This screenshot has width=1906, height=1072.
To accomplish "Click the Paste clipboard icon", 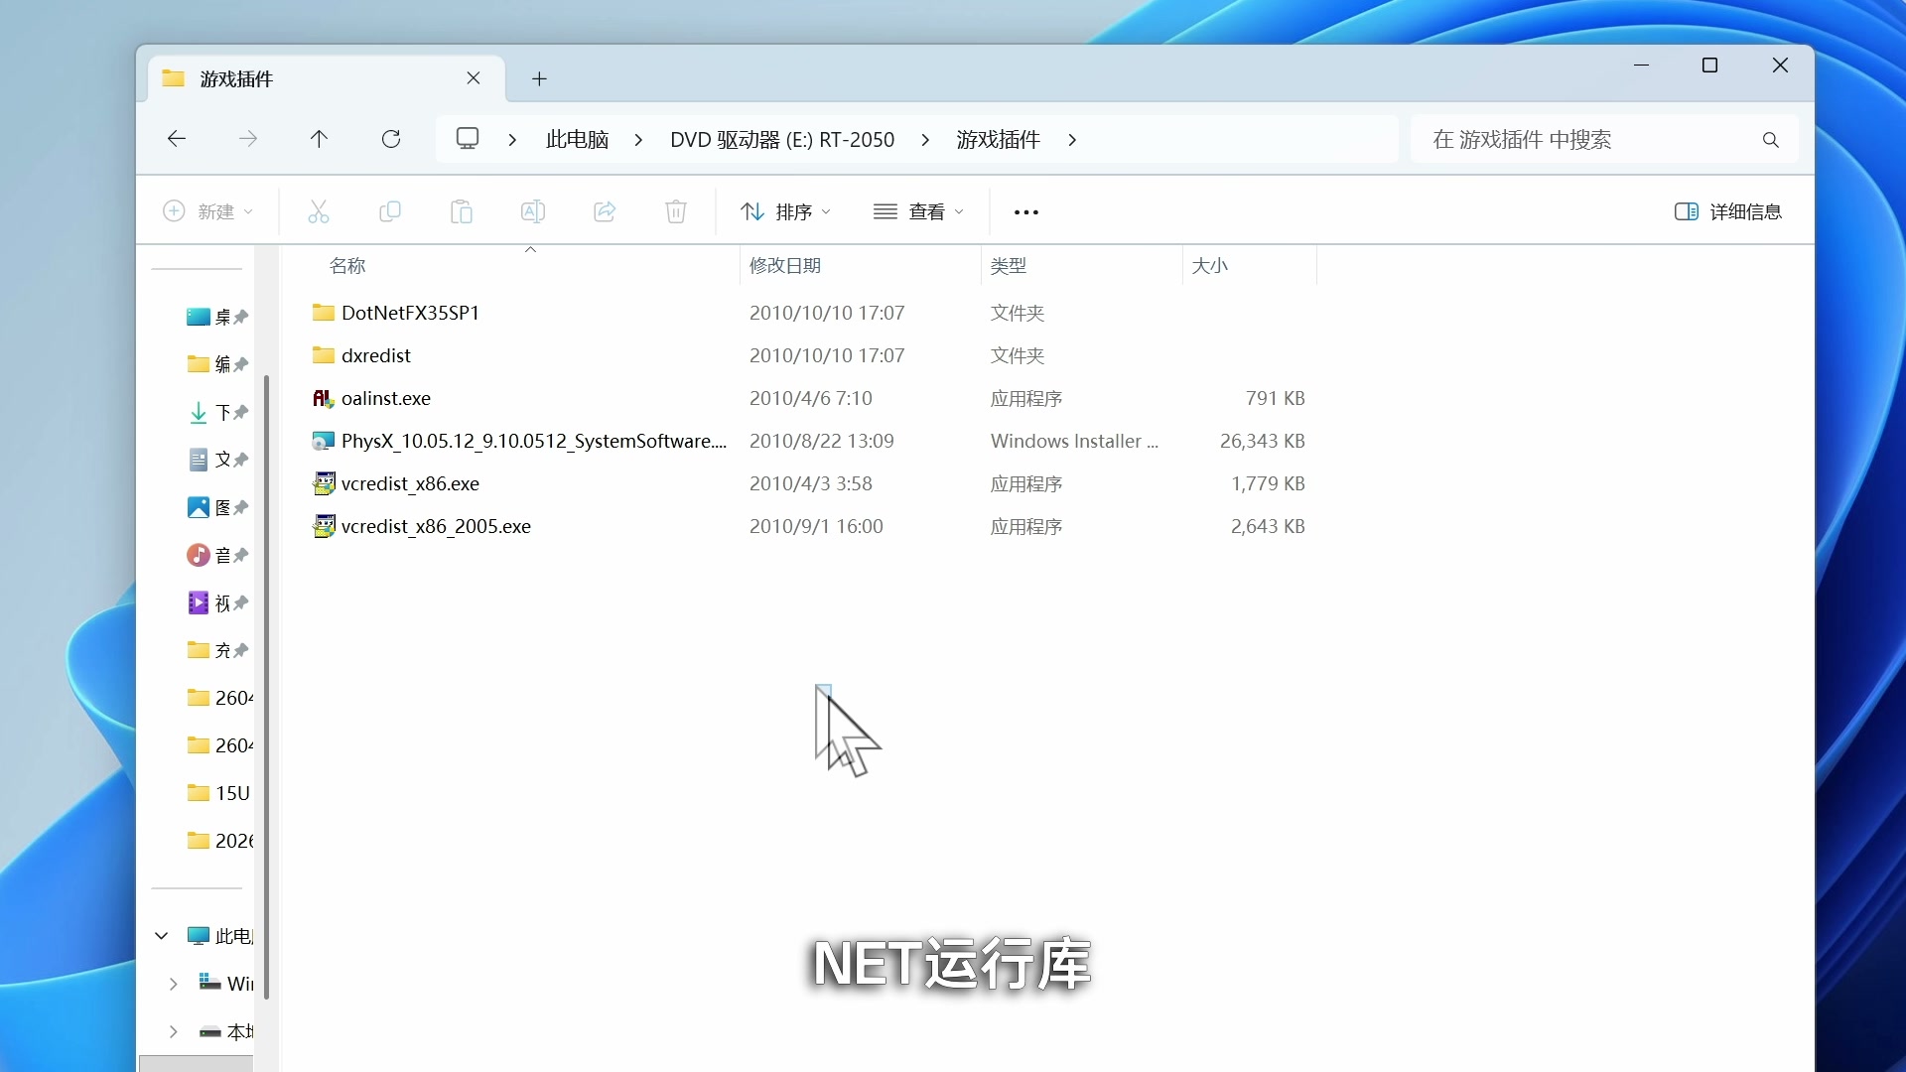I will tap(462, 211).
